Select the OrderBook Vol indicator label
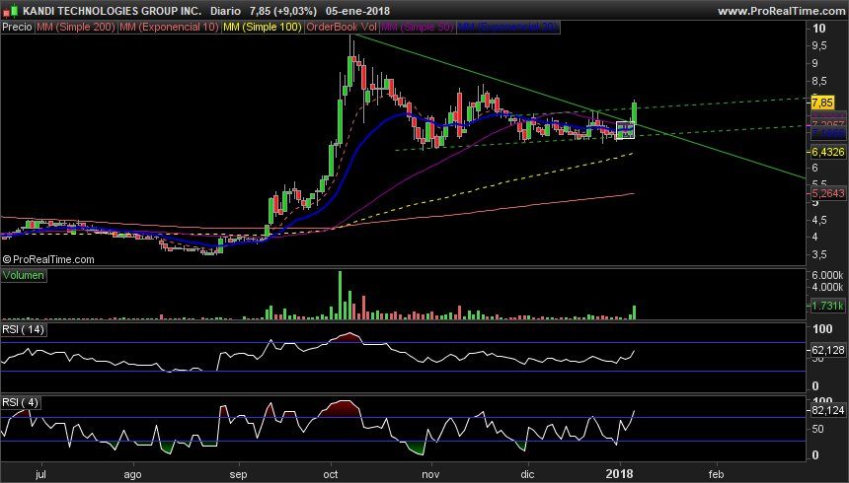 [342, 27]
